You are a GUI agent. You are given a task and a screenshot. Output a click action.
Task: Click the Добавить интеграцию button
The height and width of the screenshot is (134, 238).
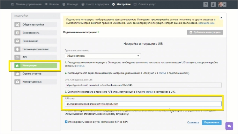click(205, 32)
